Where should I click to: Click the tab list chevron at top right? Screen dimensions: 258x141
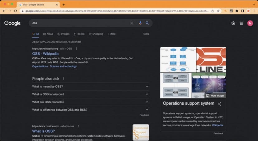pos(254,5)
